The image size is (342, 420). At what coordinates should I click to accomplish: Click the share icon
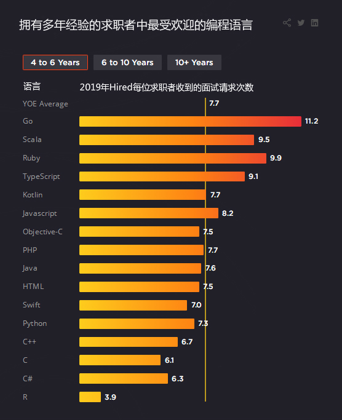coord(287,23)
